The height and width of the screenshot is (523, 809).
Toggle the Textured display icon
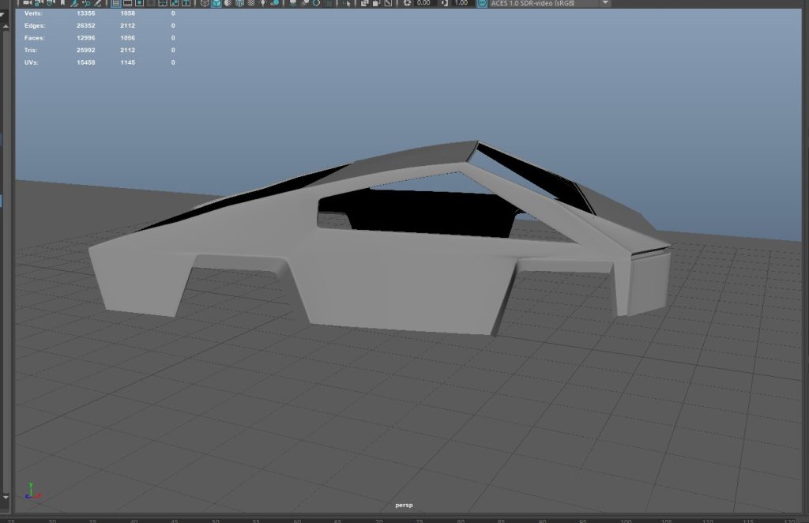point(251,3)
